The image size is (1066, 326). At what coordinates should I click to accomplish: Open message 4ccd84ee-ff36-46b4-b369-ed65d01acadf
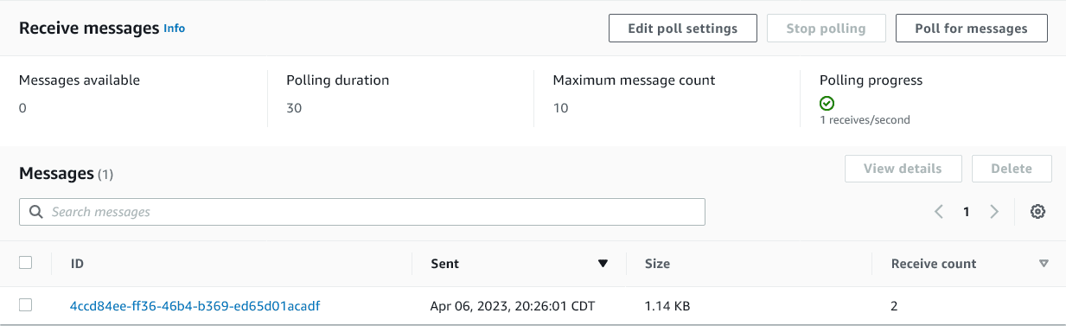click(195, 305)
